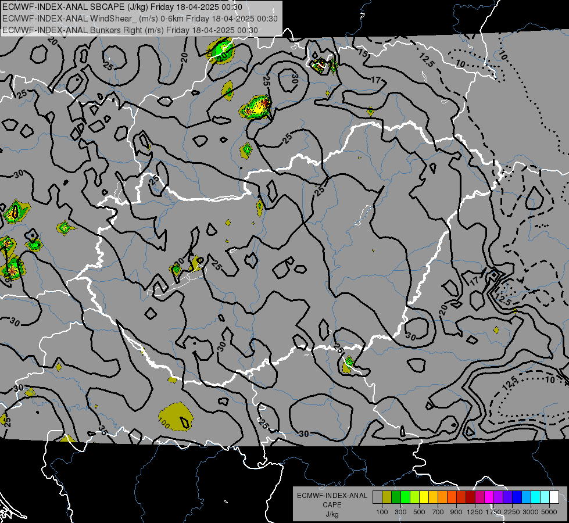
Task: Click the legend value 1250
Action: (475, 512)
